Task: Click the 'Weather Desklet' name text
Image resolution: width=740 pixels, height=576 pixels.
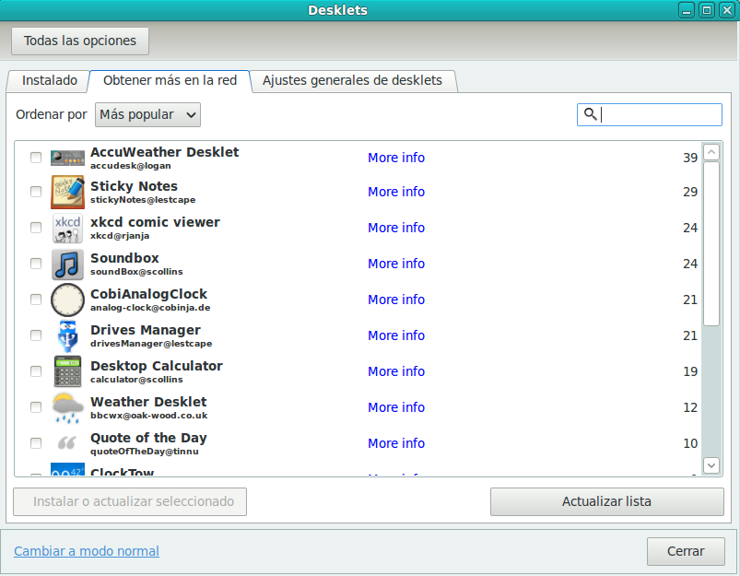Action: pyautogui.click(x=148, y=402)
